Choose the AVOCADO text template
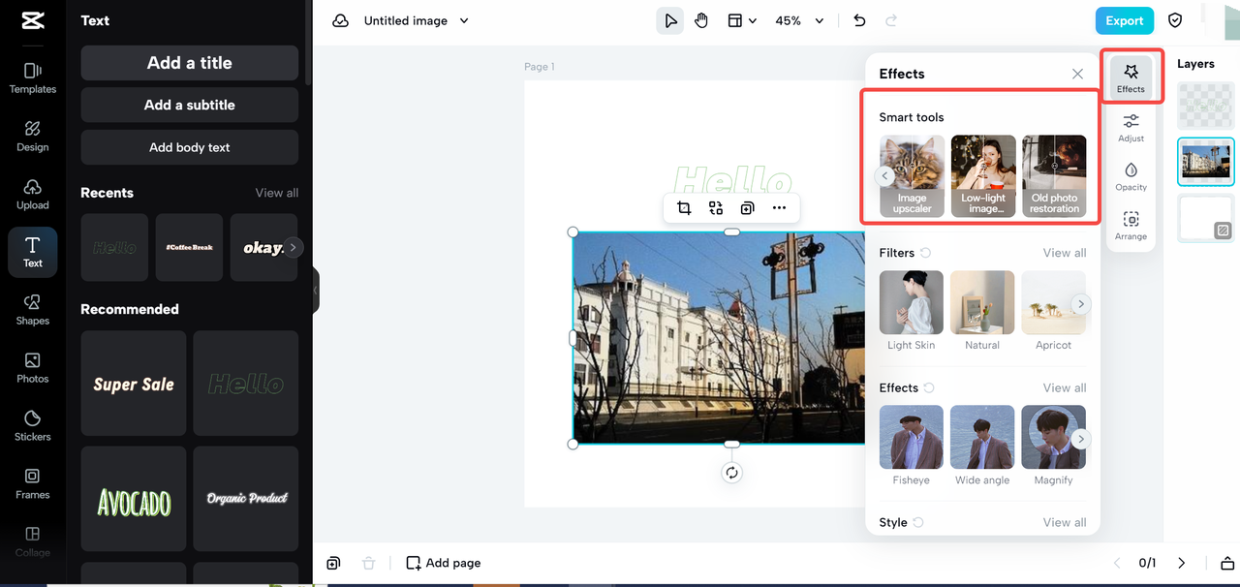The image size is (1240, 587). point(134,499)
